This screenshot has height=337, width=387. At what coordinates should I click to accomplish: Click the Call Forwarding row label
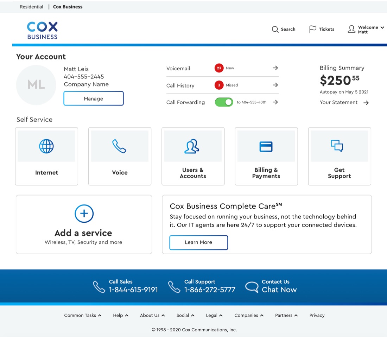(186, 102)
